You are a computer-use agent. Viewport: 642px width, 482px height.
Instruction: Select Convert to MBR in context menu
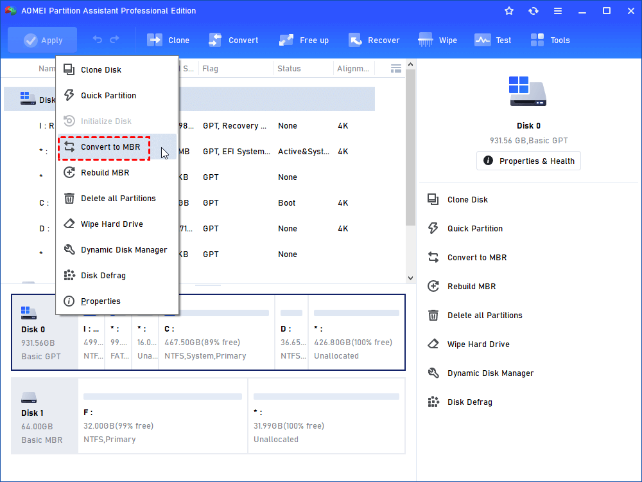[110, 147]
